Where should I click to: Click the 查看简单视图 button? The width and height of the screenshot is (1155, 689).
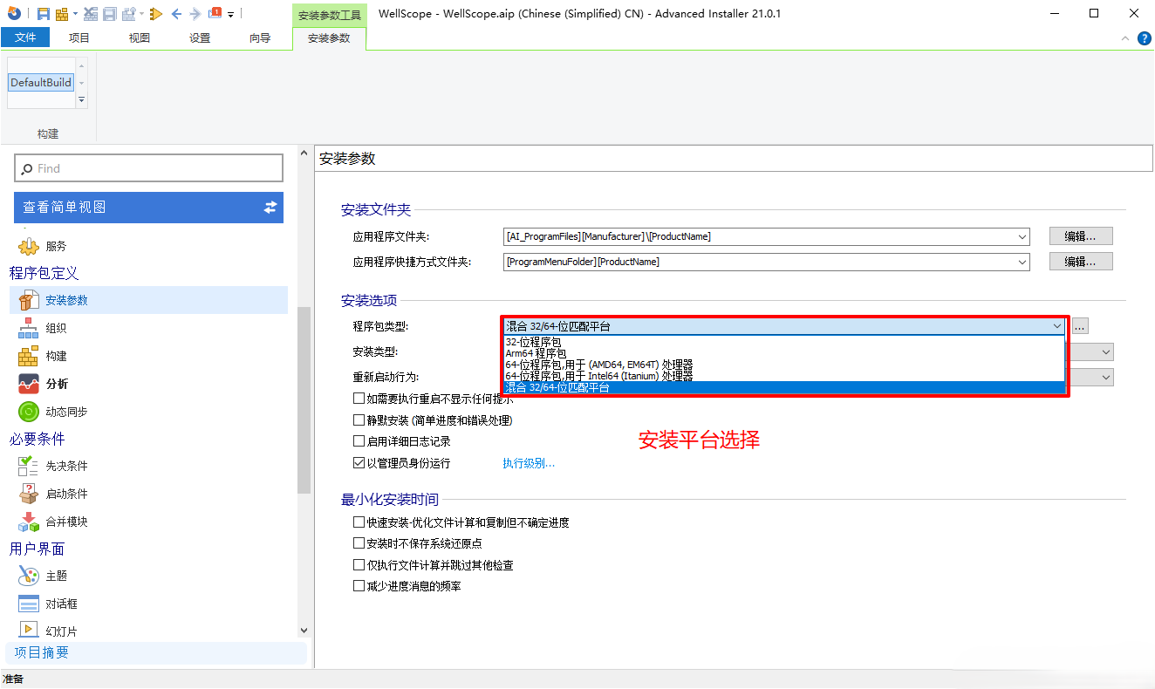[148, 207]
